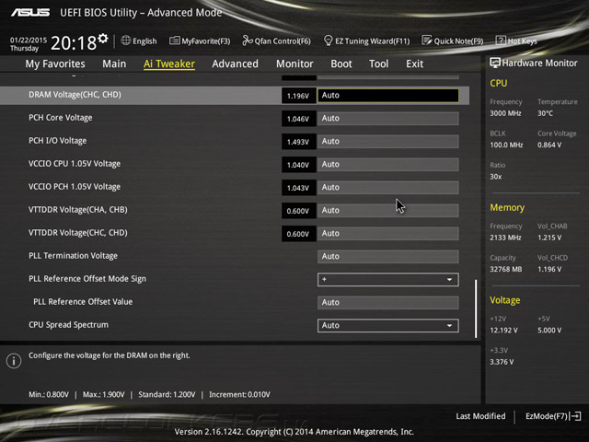Switch to Main tab
This screenshot has height=442, width=589.
click(x=114, y=64)
